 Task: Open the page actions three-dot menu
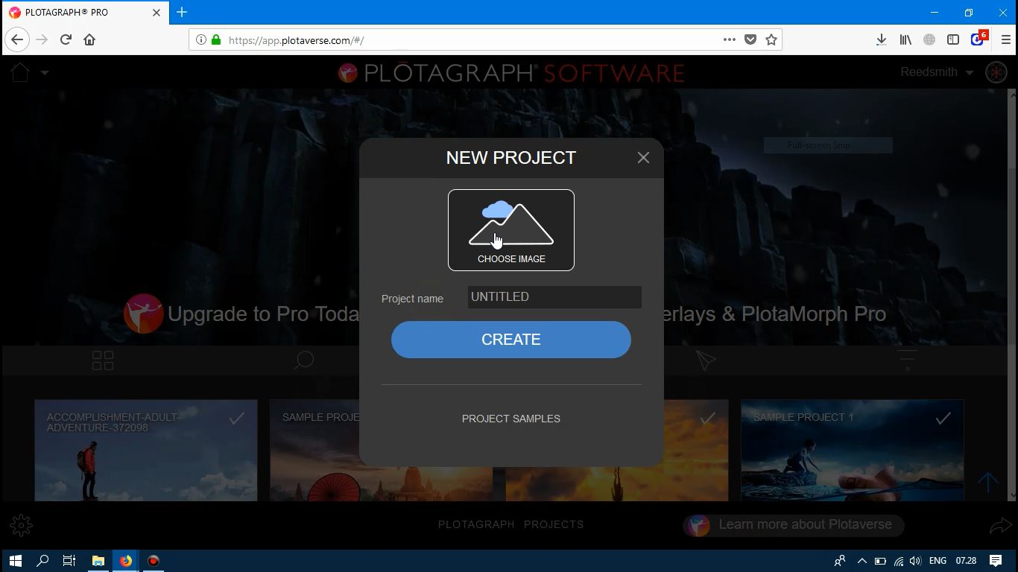point(730,40)
